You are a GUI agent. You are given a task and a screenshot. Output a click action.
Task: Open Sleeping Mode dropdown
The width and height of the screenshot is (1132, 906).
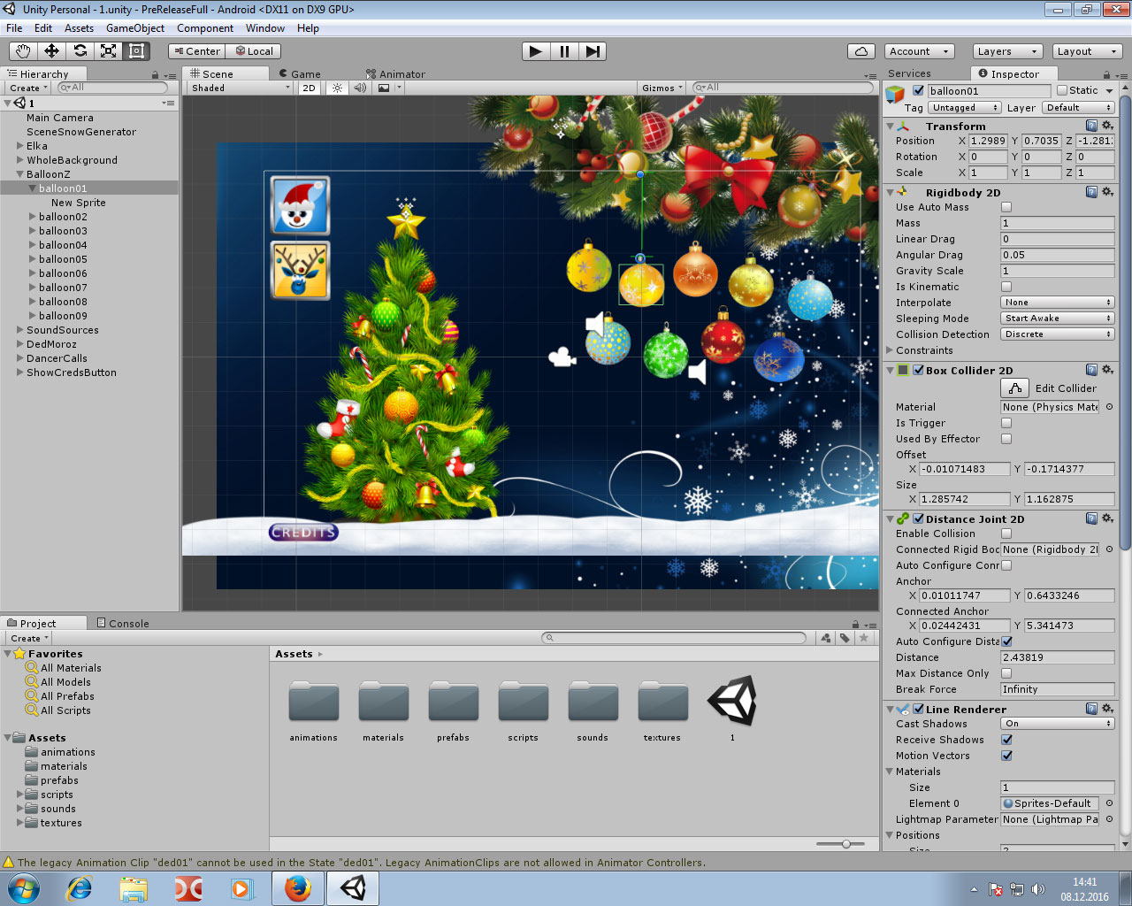1058,319
